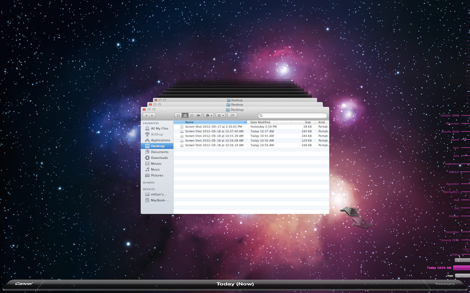Click the back navigation arrow in Finder toolbar
The image size is (470, 293).
click(x=146, y=115)
